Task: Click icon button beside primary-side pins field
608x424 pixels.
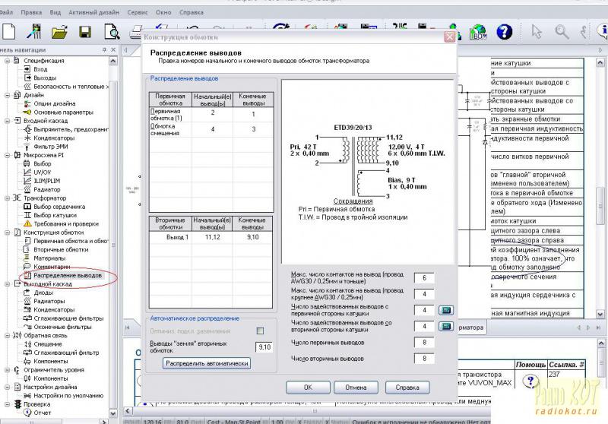Action: point(446,310)
